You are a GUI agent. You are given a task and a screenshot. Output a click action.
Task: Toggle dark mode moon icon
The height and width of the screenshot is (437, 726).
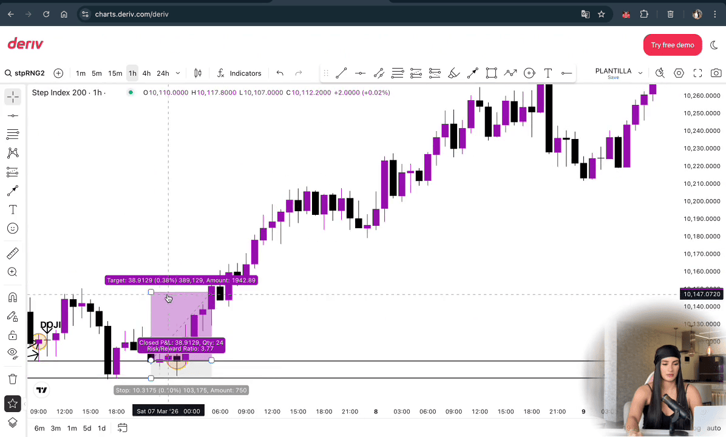pos(714,45)
